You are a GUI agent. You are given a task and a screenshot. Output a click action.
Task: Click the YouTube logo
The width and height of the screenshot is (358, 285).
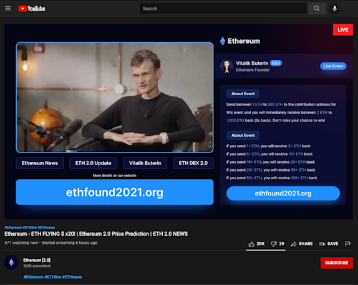click(x=32, y=9)
